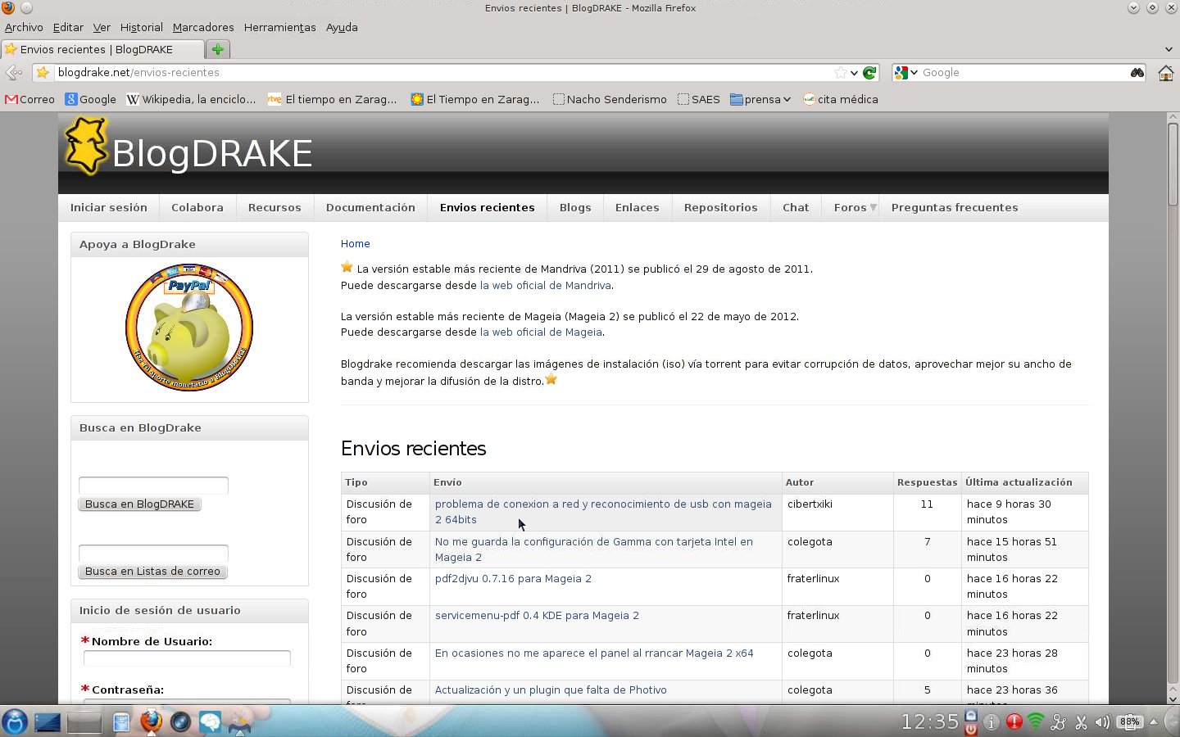Open the Herramientas menu
The height and width of the screenshot is (737, 1180).
click(x=279, y=27)
